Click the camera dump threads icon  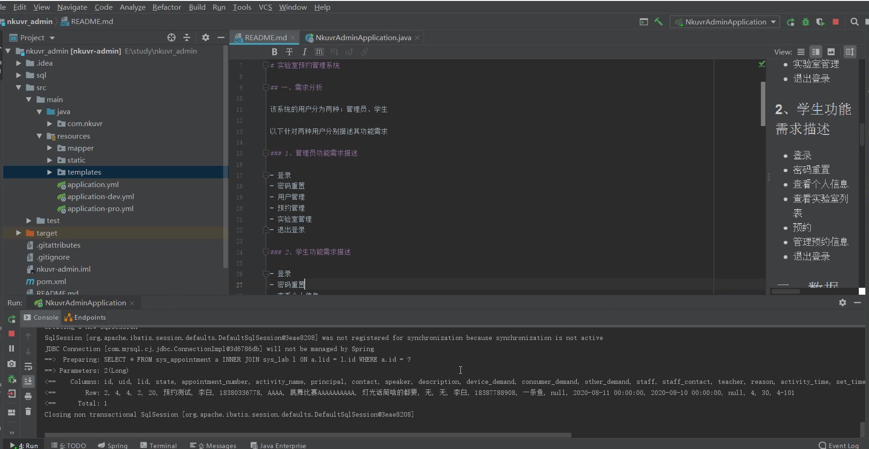[x=12, y=364]
